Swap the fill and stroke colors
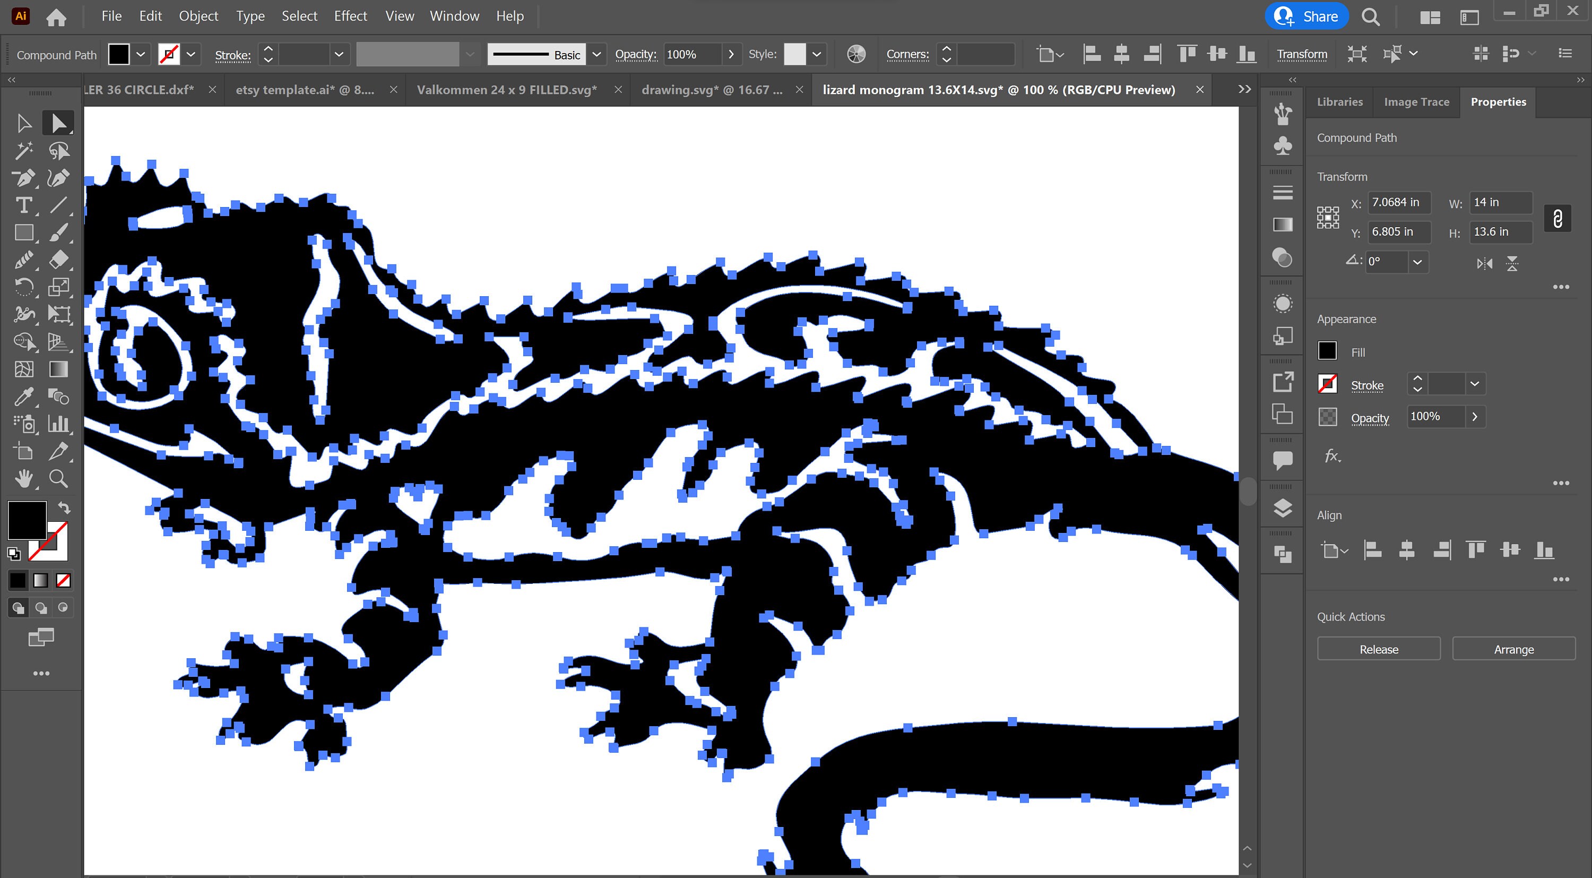The image size is (1592, 878). tap(64, 508)
